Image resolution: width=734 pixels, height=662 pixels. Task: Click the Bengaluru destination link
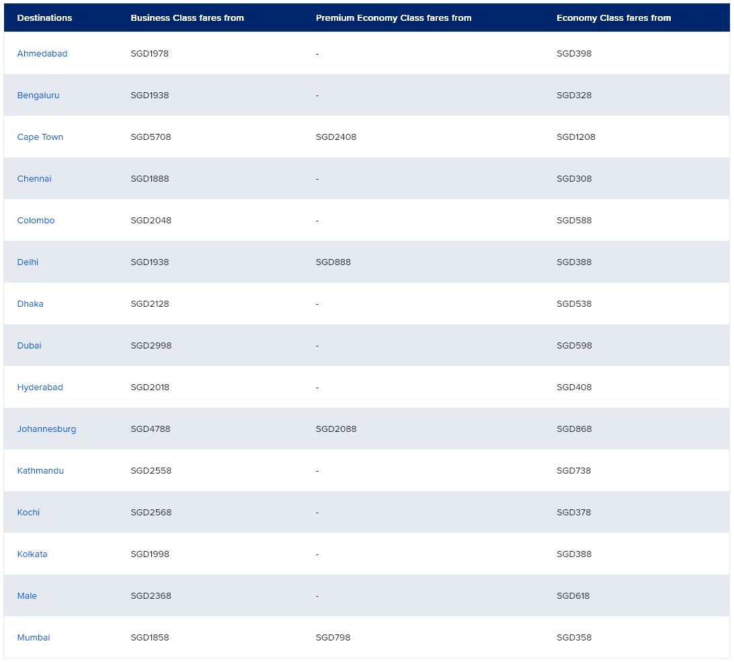38,96
